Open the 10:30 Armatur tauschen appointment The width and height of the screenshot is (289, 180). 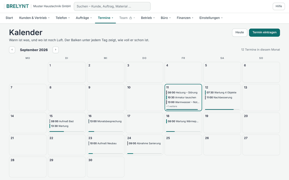point(183,97)
